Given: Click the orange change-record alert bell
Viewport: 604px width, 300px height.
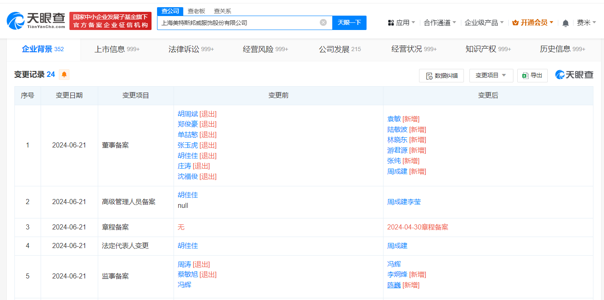Looking at the screenshot, I should (x=64, y=75).
